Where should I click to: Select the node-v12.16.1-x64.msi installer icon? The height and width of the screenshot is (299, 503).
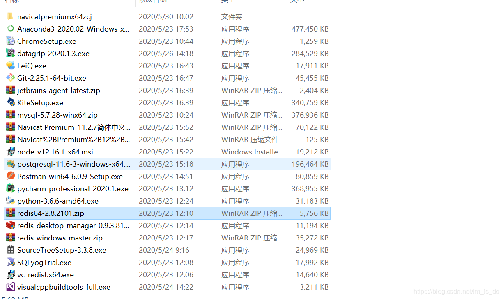point(11,152)
